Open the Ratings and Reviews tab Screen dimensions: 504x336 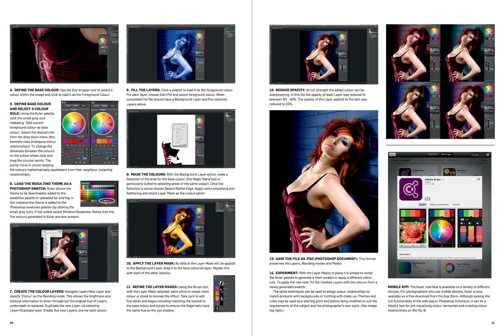(x=439, y=204)
